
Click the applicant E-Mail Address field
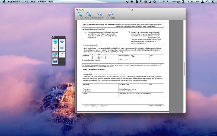coord(141,61)
